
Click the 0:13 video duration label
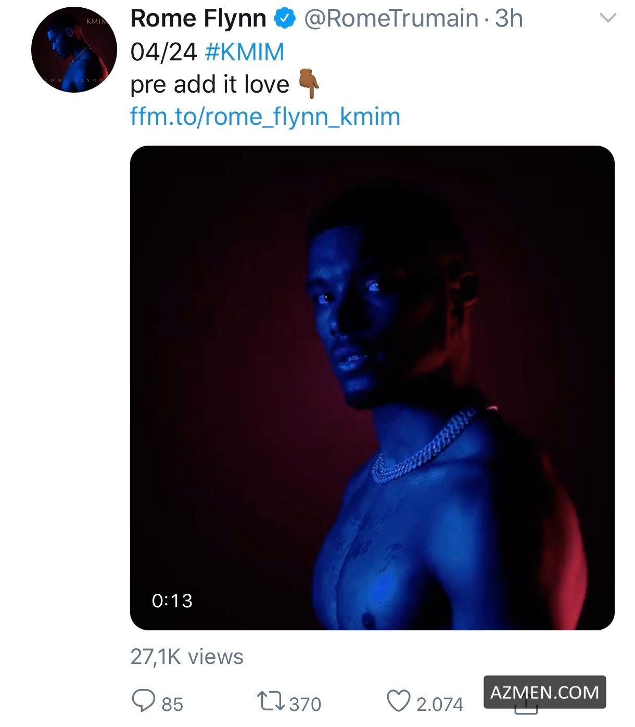[172, 601]
